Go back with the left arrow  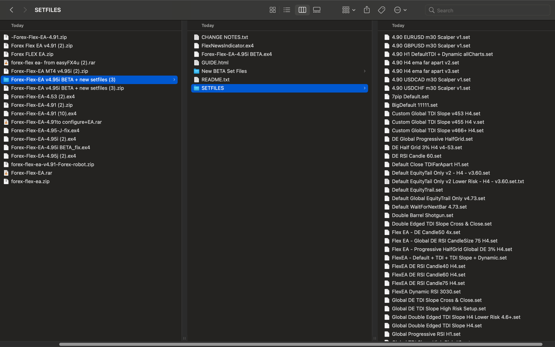click(x=12, y=10)
